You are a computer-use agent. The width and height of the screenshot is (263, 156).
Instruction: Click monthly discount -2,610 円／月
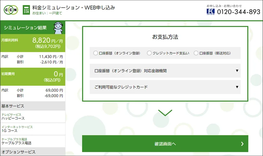pyautogui.click(x=51, y=62)
